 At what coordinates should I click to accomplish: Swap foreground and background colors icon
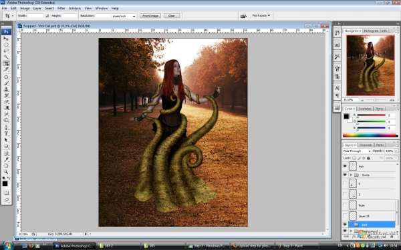coord(9,178)
